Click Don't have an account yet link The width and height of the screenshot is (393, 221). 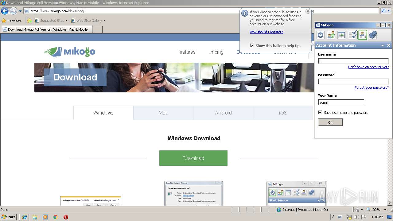(x=368, y=67)
